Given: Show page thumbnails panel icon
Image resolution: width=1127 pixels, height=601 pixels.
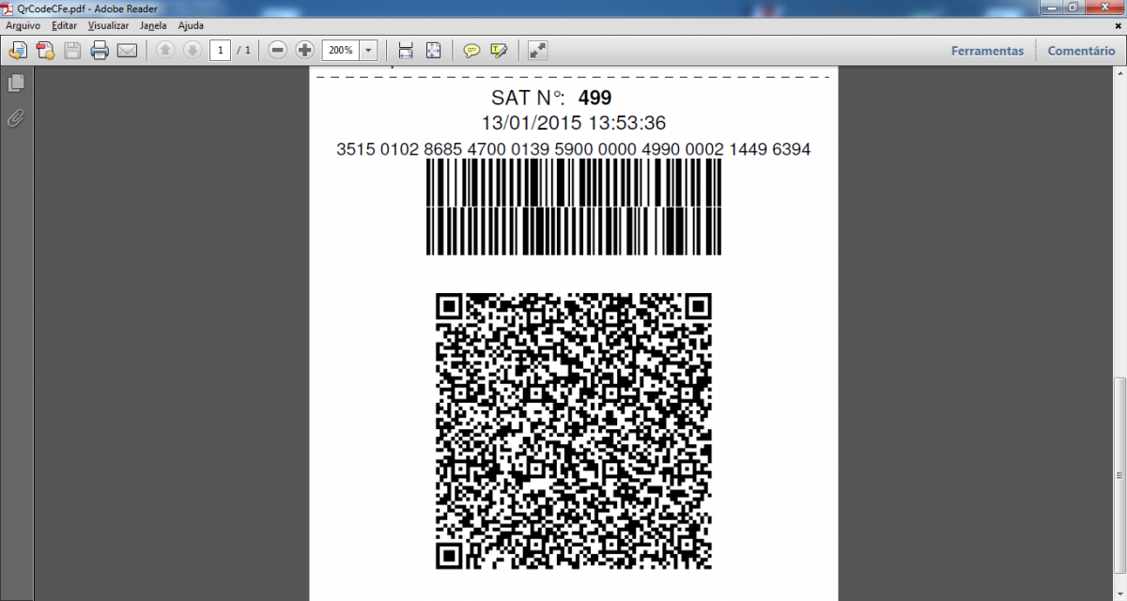Looking at the screenshot, I should coord(15,84).
